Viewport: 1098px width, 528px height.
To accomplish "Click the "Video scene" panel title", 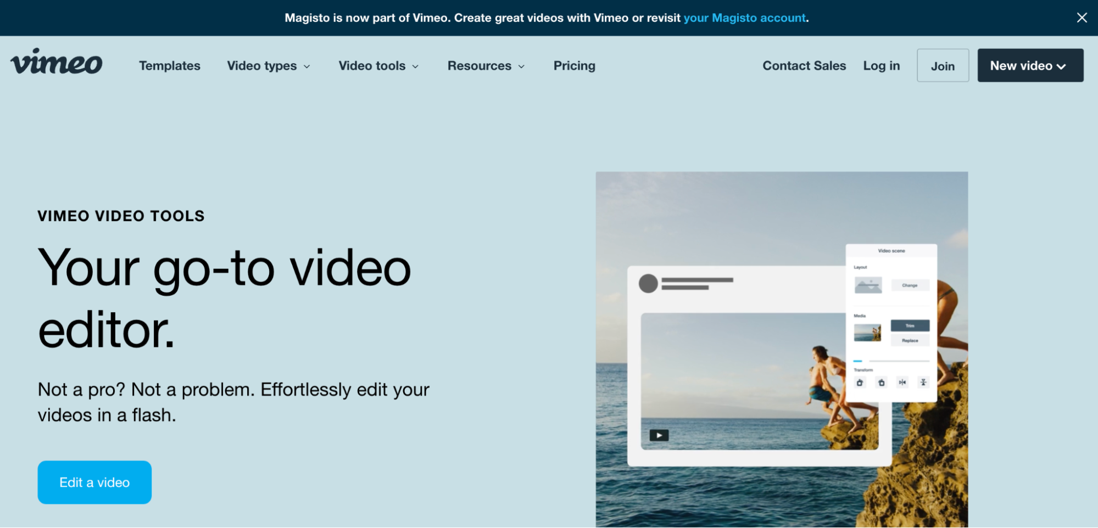I will (891, 251).
